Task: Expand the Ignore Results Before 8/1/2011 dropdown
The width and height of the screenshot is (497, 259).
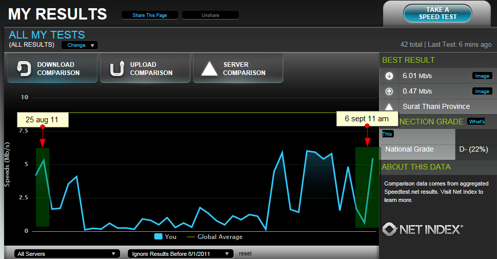Action: 180,253
